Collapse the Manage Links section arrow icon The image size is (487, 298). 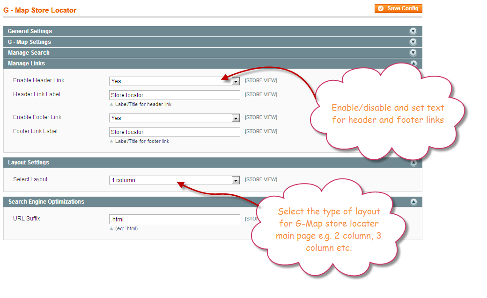pyautogui.click(x=413, y=63)
